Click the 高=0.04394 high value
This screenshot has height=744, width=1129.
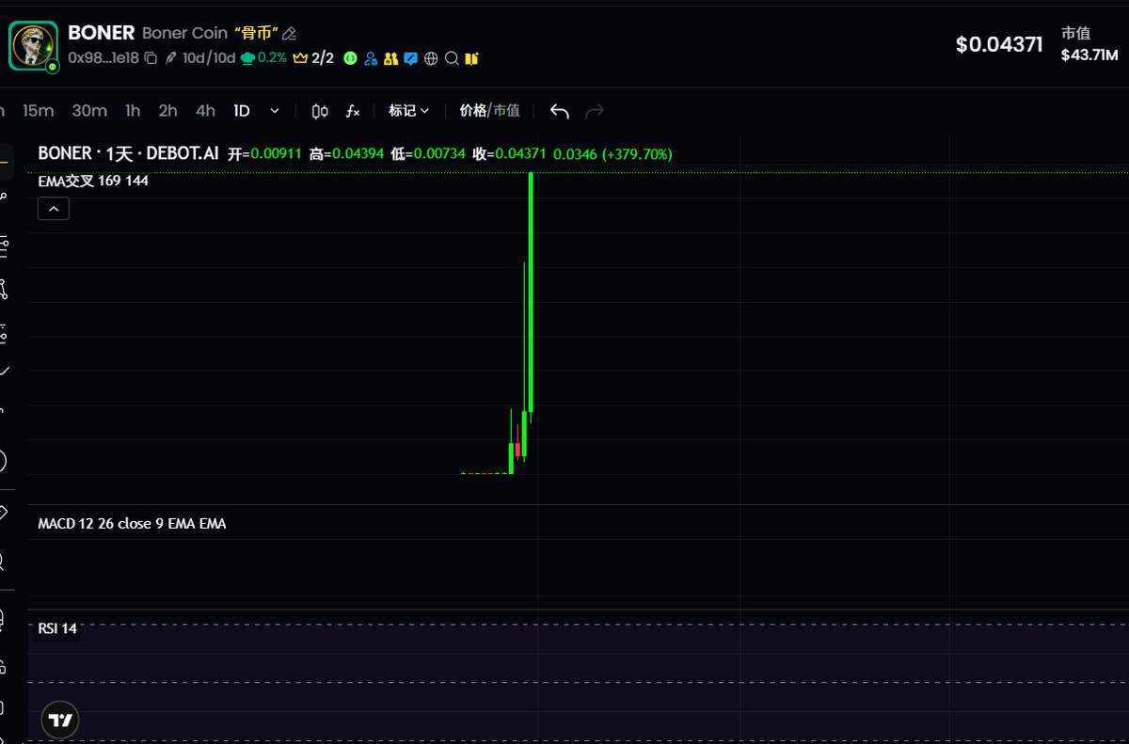[x=346, y=153]
